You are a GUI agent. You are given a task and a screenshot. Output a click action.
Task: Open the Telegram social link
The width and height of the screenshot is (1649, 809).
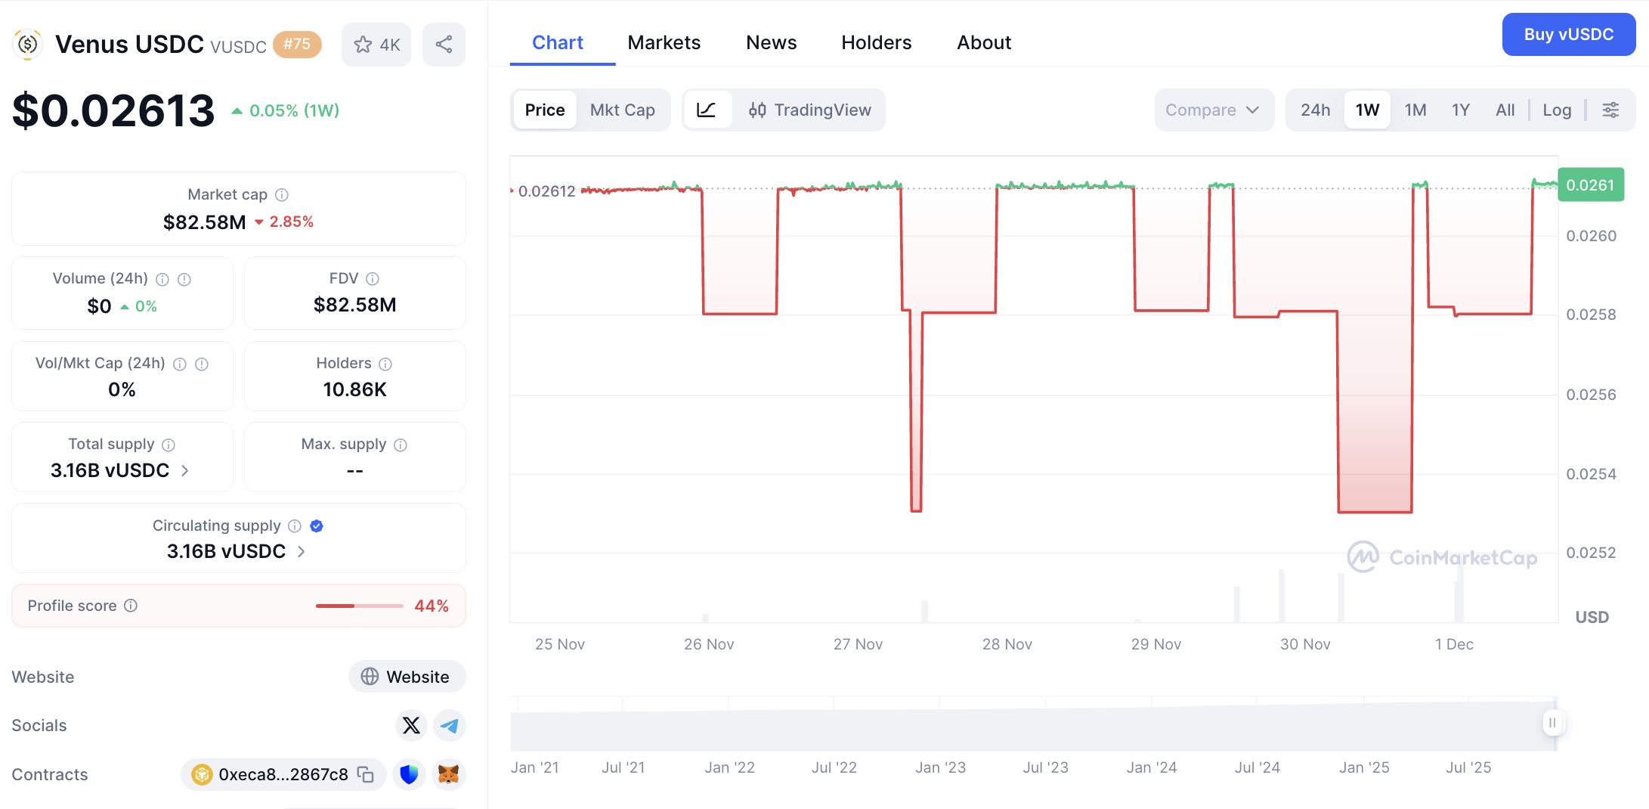[450, 726]
